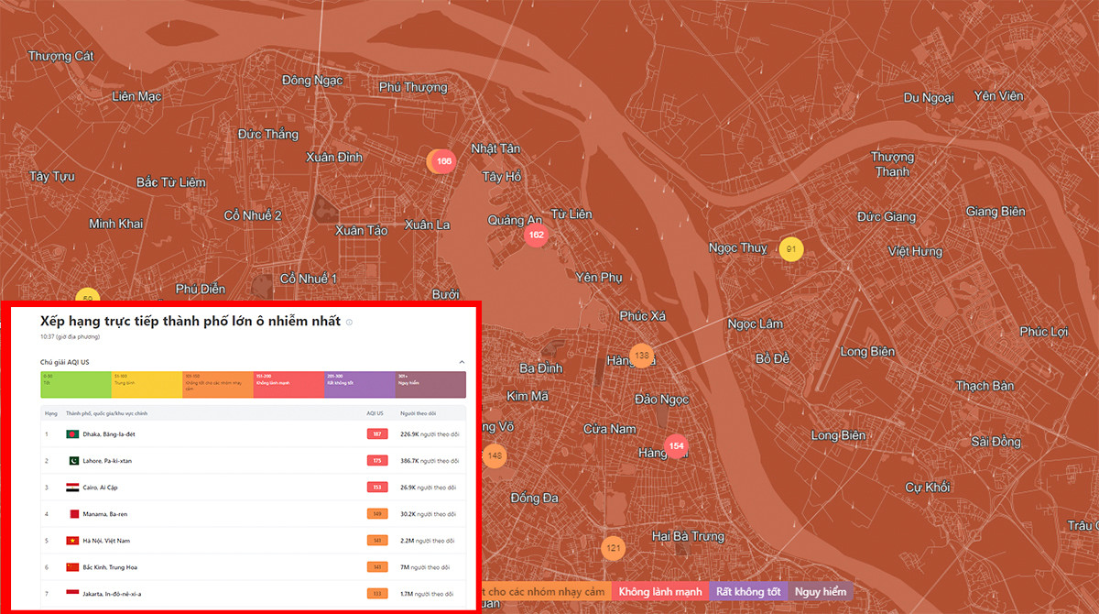This screenshot has width=1099, height=614.
Task: Click the AQI 166 station marker
Action: click(x=443, y=161)
